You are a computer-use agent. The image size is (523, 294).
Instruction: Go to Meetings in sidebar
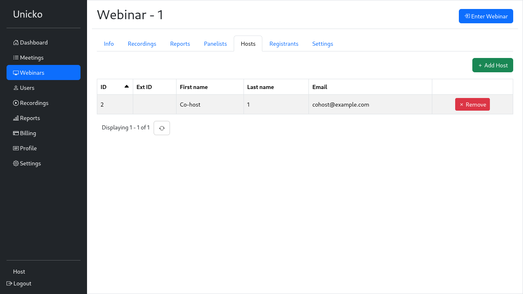click(x=43, y=58)
